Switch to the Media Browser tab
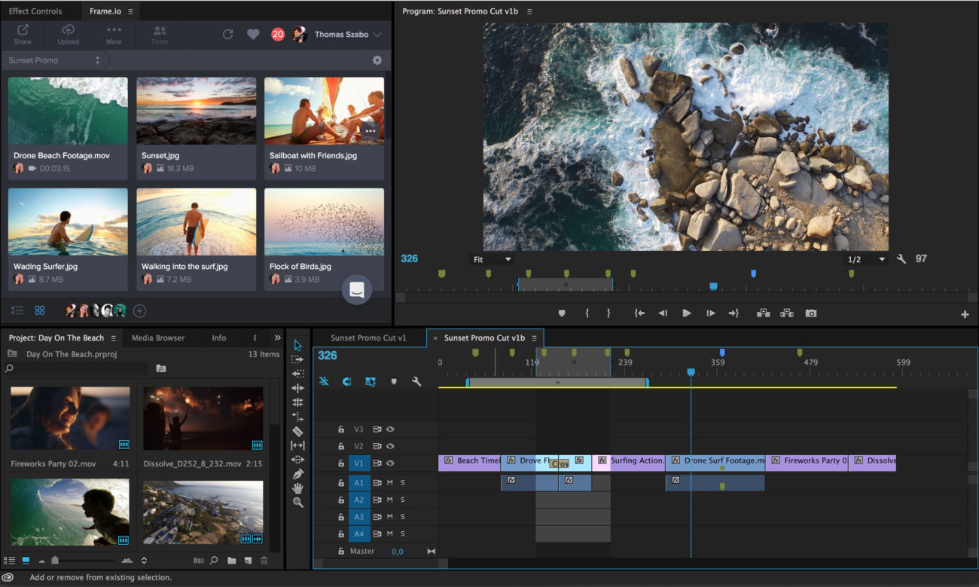The width and height of the screenshot is (979, 587). [x=158, y=338]
